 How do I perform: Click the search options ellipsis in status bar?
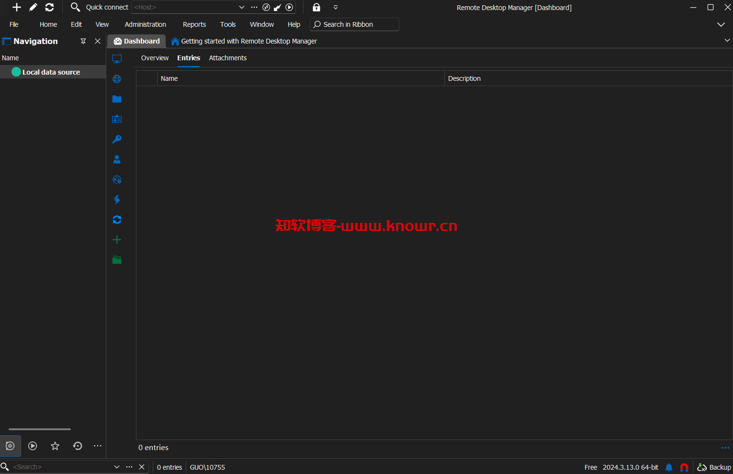tap(129, 467)
